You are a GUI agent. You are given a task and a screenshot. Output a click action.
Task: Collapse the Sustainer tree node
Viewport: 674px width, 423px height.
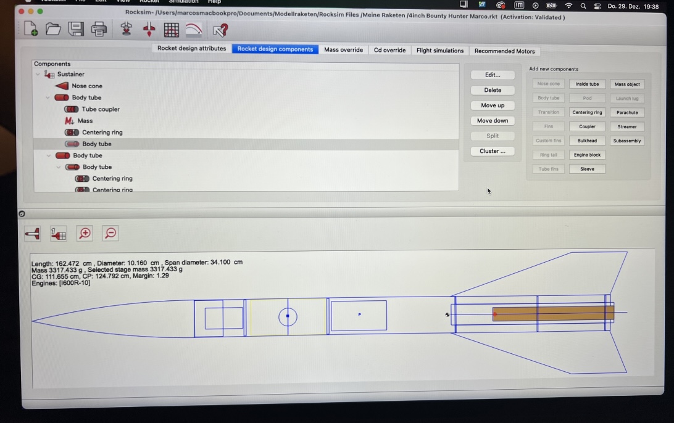(x=38, y=75)
